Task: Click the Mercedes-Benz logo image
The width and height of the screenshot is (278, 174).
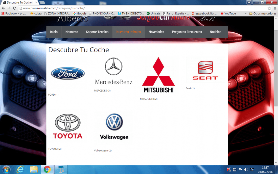Action: (114, 71)
